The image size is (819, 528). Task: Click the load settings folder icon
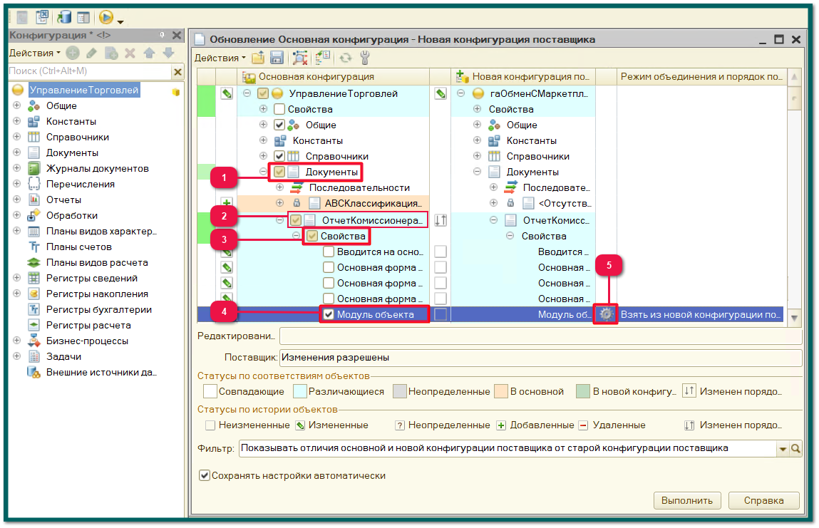pyautogui.click(x=258, y=58)
